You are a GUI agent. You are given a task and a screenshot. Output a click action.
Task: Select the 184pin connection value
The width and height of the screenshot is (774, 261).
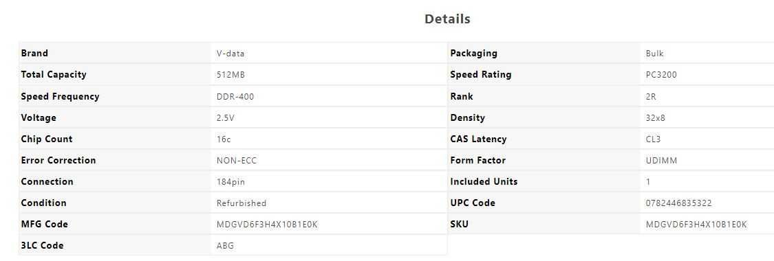(230, 182)
